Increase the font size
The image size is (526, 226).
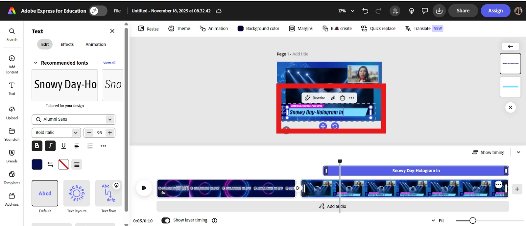110,133
